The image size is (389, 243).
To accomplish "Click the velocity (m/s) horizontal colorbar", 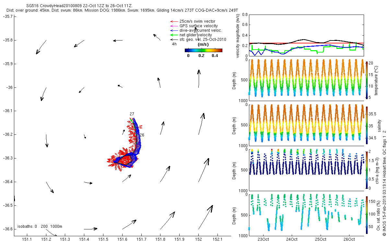I will [204, 50].
